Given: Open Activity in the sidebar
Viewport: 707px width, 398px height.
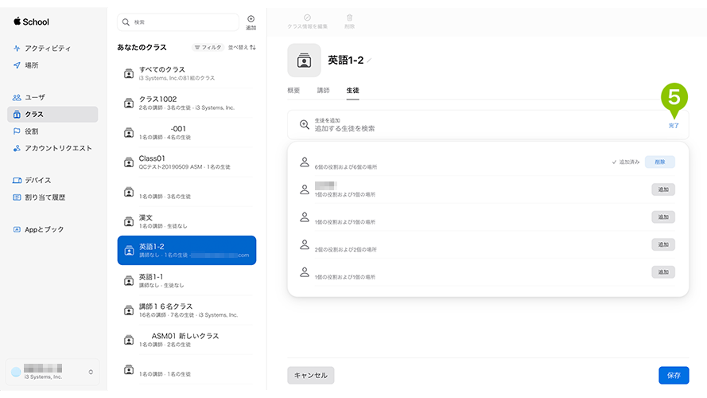Looking at the screenshot, I should (42, 49).
